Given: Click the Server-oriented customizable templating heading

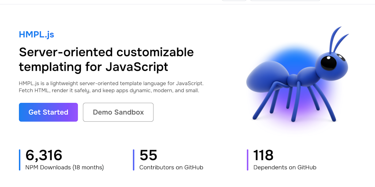Looking at the screenshot, I should [x=106, y=59].
